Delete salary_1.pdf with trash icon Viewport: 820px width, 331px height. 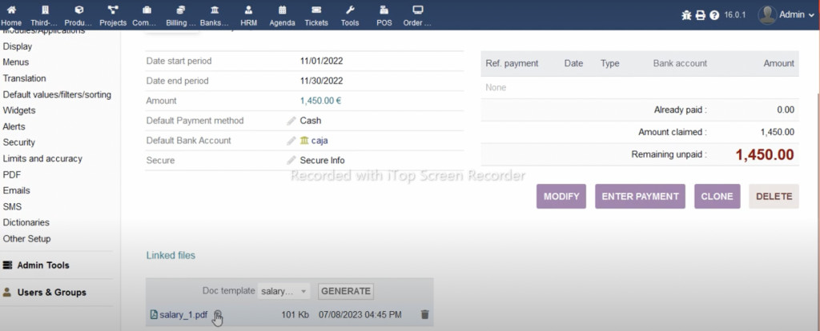point(424,314)
